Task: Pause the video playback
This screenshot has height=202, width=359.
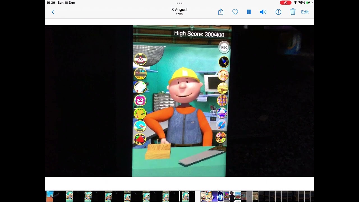Action: (249, 12)
